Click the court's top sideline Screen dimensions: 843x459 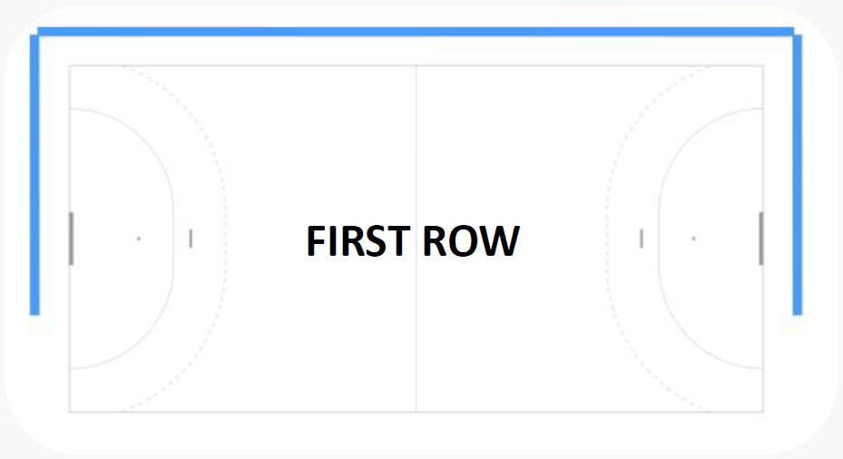click(417, 65)
